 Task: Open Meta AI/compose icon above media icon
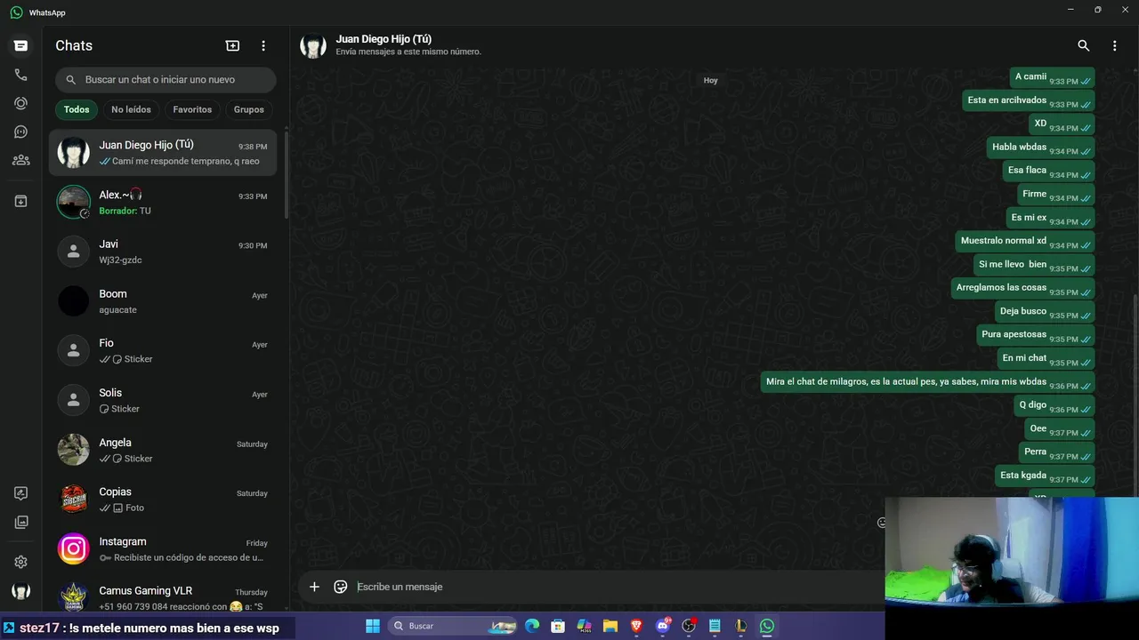[x=20, y=493]
